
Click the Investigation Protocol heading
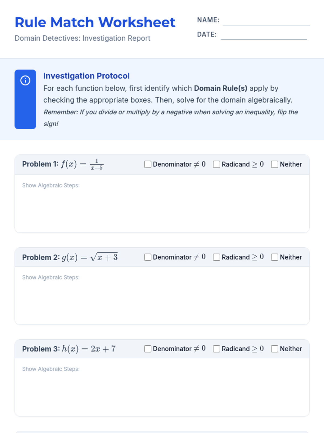pos(86,76)
